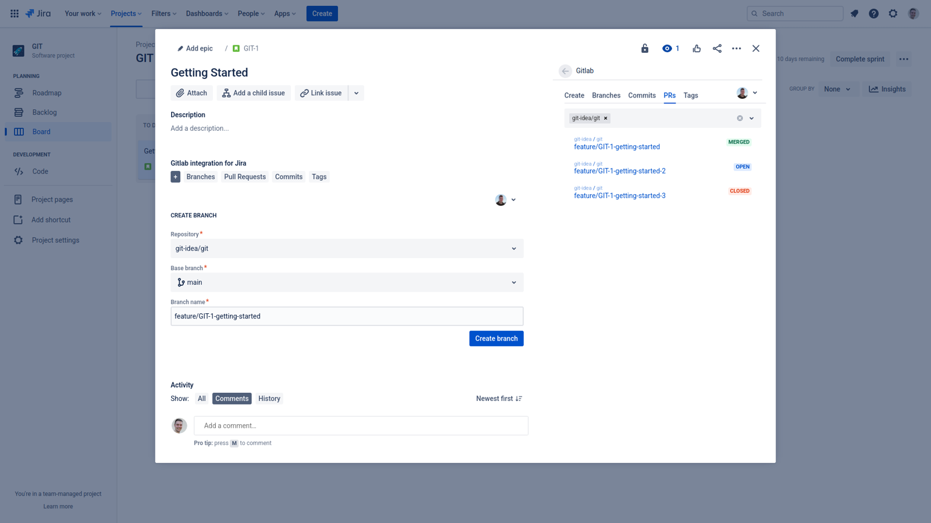Image resolution: width=931 pixels, height=523 pixels.
Task: Open the Base branch dropdown main
Action: coord(347,282)
